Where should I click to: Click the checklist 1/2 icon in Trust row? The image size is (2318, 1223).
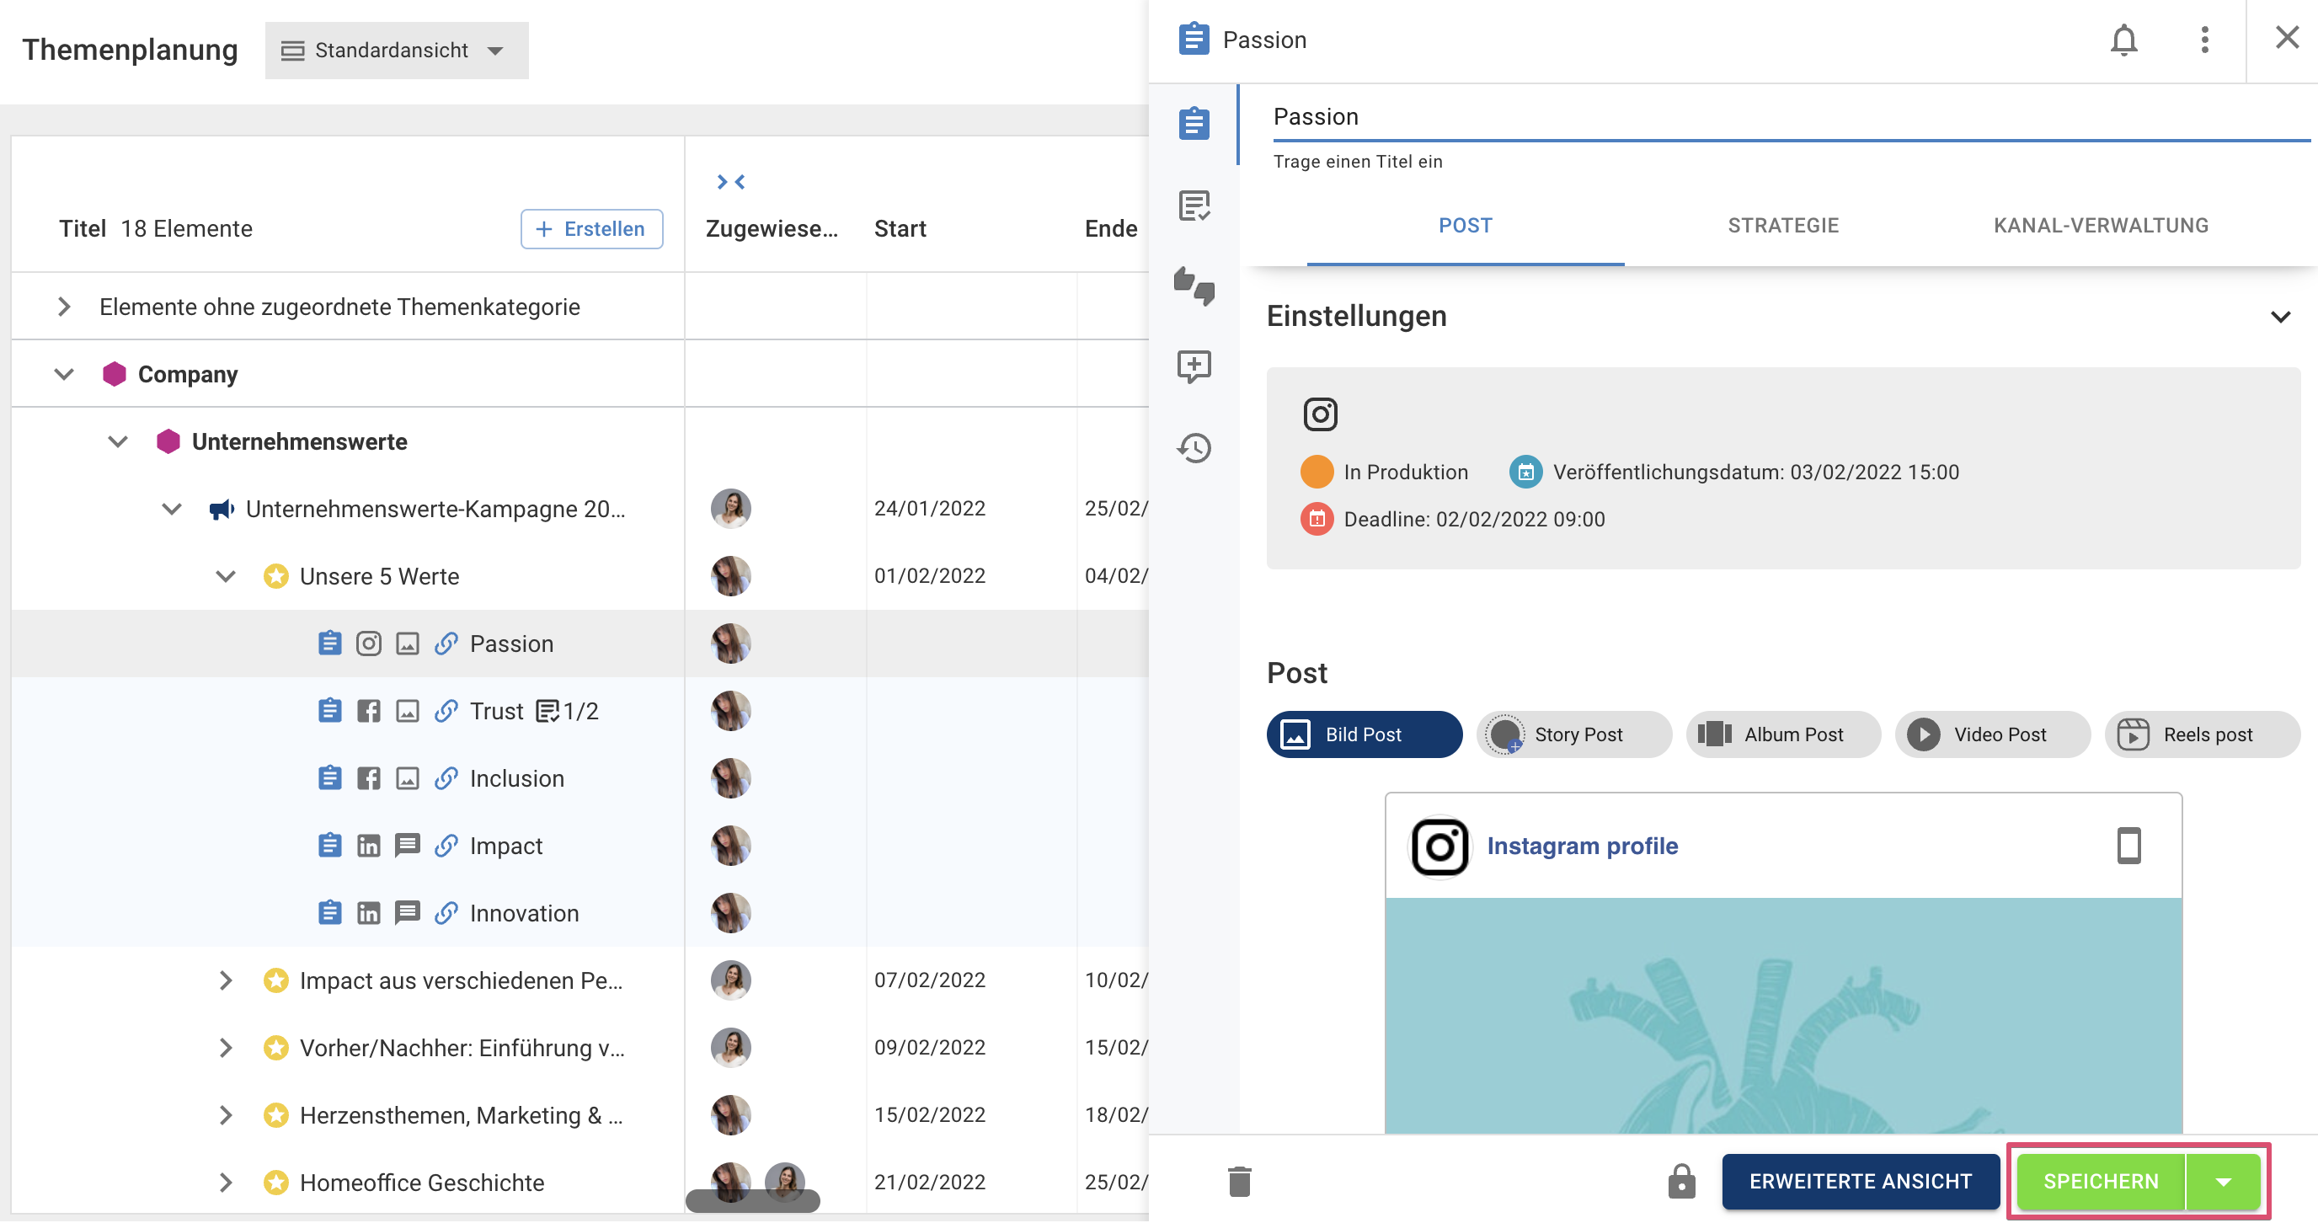pos(546,712)
